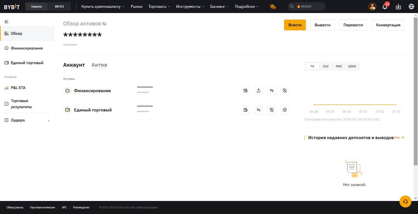Select the 30d chart range tab

pyautogui.click(x=326, y=66)
